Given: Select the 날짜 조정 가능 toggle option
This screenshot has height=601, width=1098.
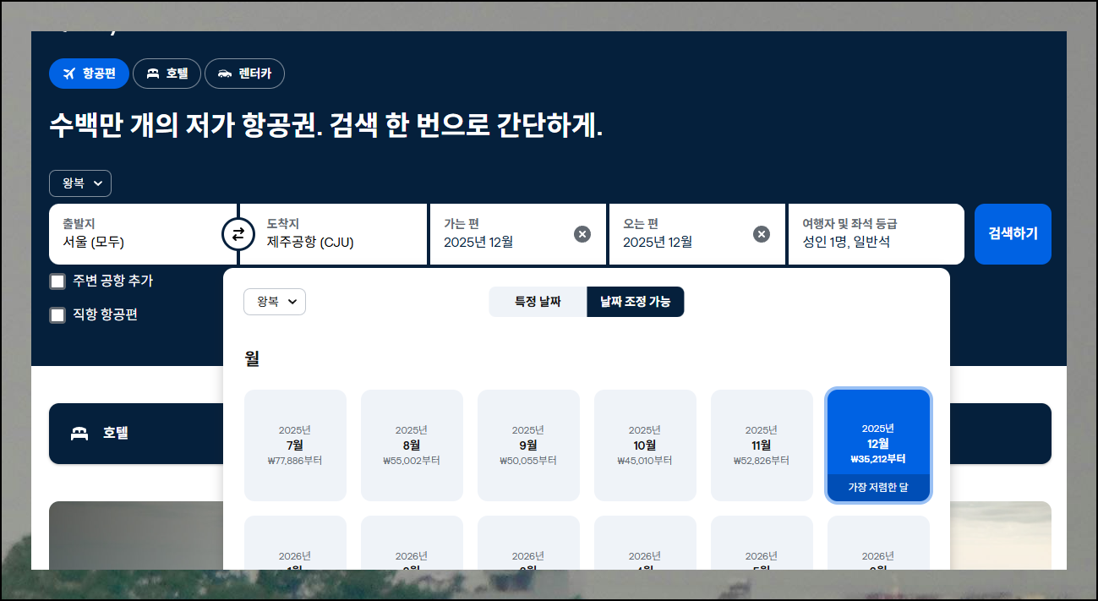Looking at the screenshot, I should coord(635,302).
